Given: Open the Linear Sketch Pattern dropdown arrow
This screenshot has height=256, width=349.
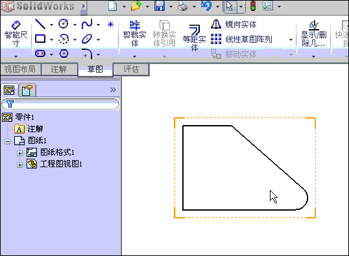Looking at the screenshot, I should pos(291,40).
